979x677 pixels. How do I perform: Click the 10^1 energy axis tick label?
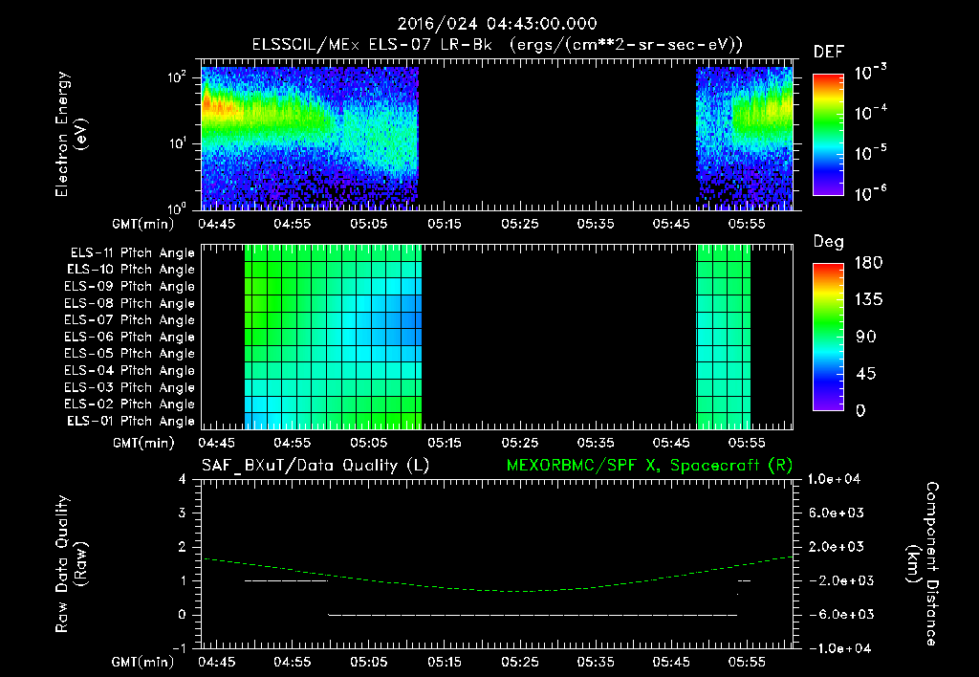pyautogui.click(x=177, y=143)
